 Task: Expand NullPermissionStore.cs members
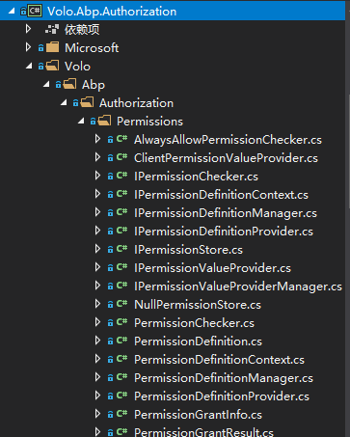tap(97, 304)
